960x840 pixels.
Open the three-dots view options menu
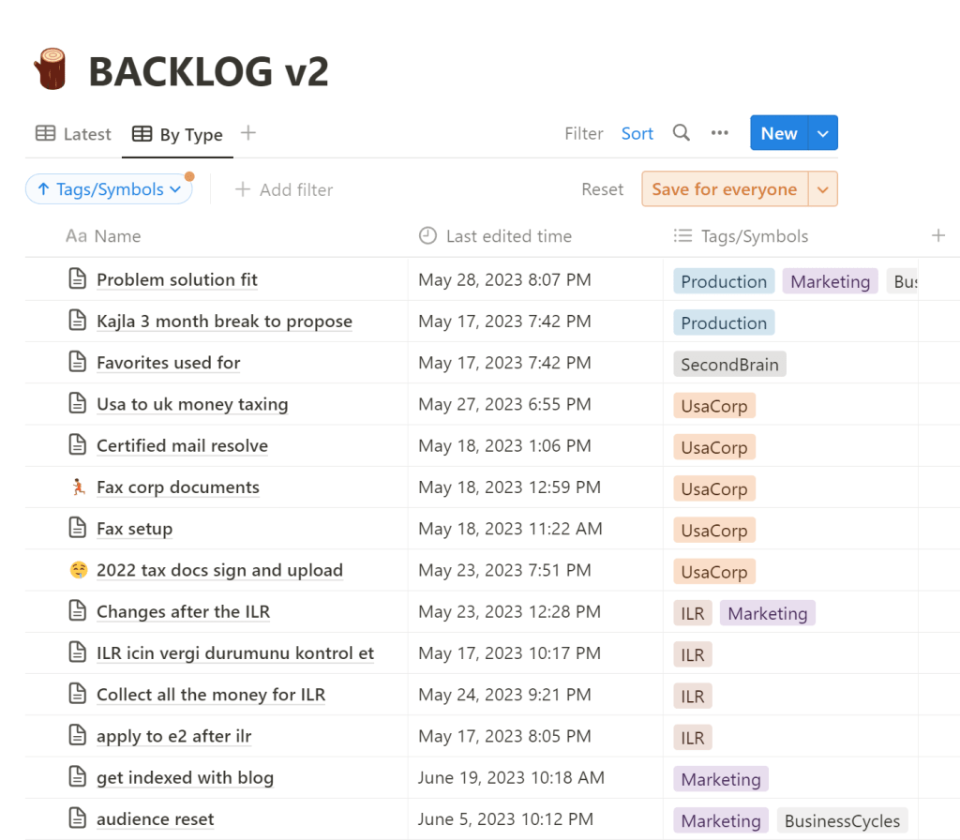719,133
